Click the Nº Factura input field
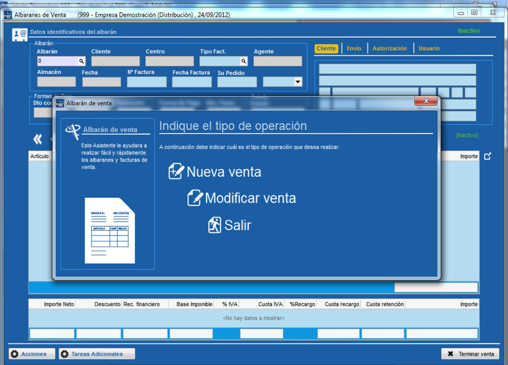 pyautogui.click(x=147, y=82)
